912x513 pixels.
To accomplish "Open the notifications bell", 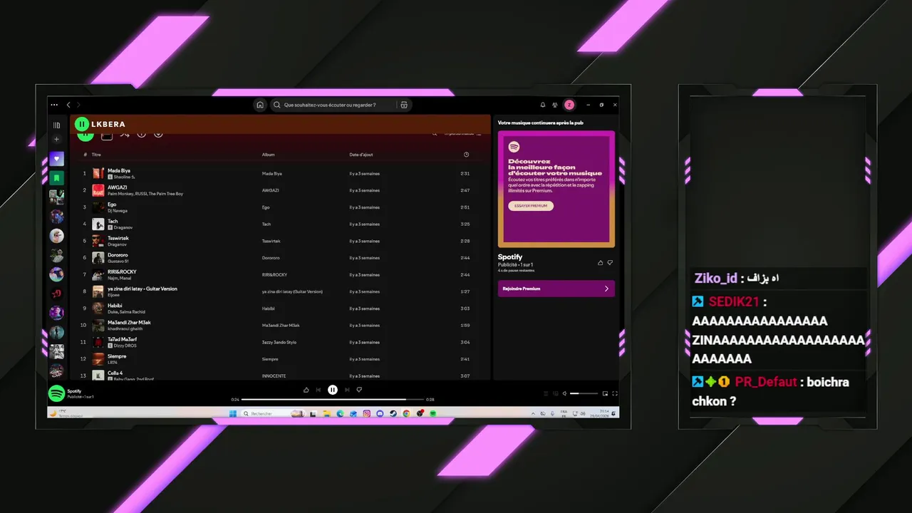I will tap(542, 105).
